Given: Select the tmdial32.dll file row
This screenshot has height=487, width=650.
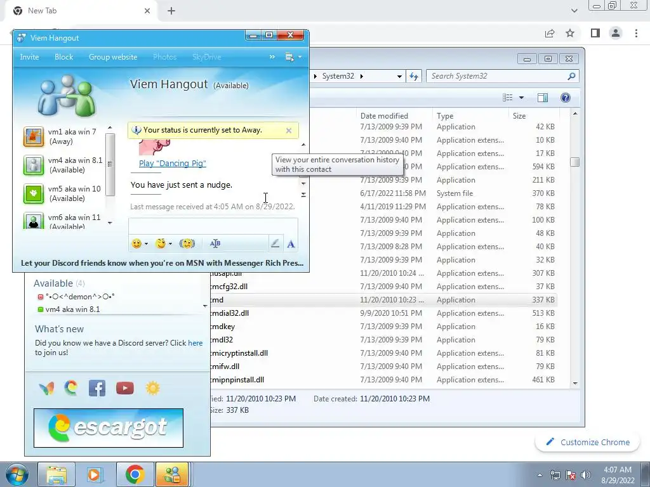Looking at the screenshot, I should [x=383, y=313].
